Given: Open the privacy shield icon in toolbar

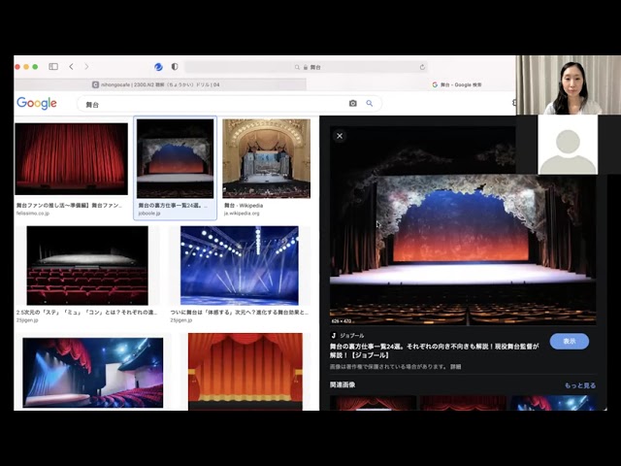Looking at the screenshot, I should click(175, 67).
